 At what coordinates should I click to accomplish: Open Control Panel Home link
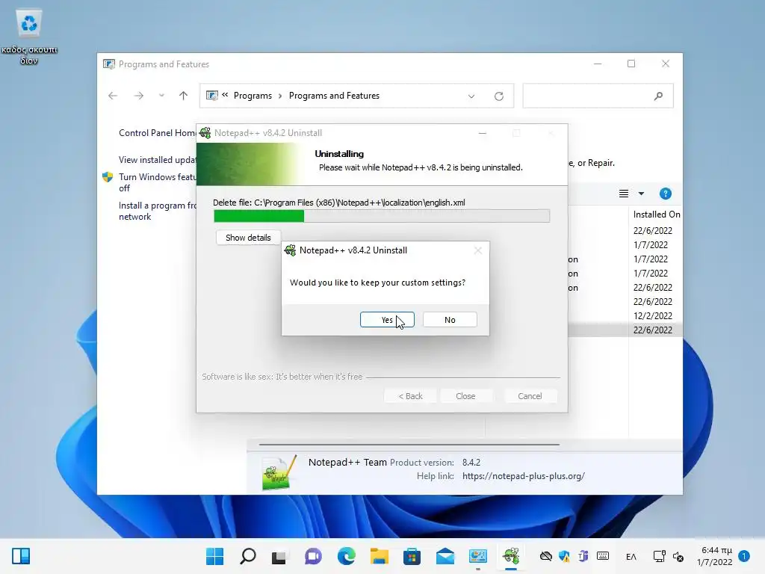point(157,133)
